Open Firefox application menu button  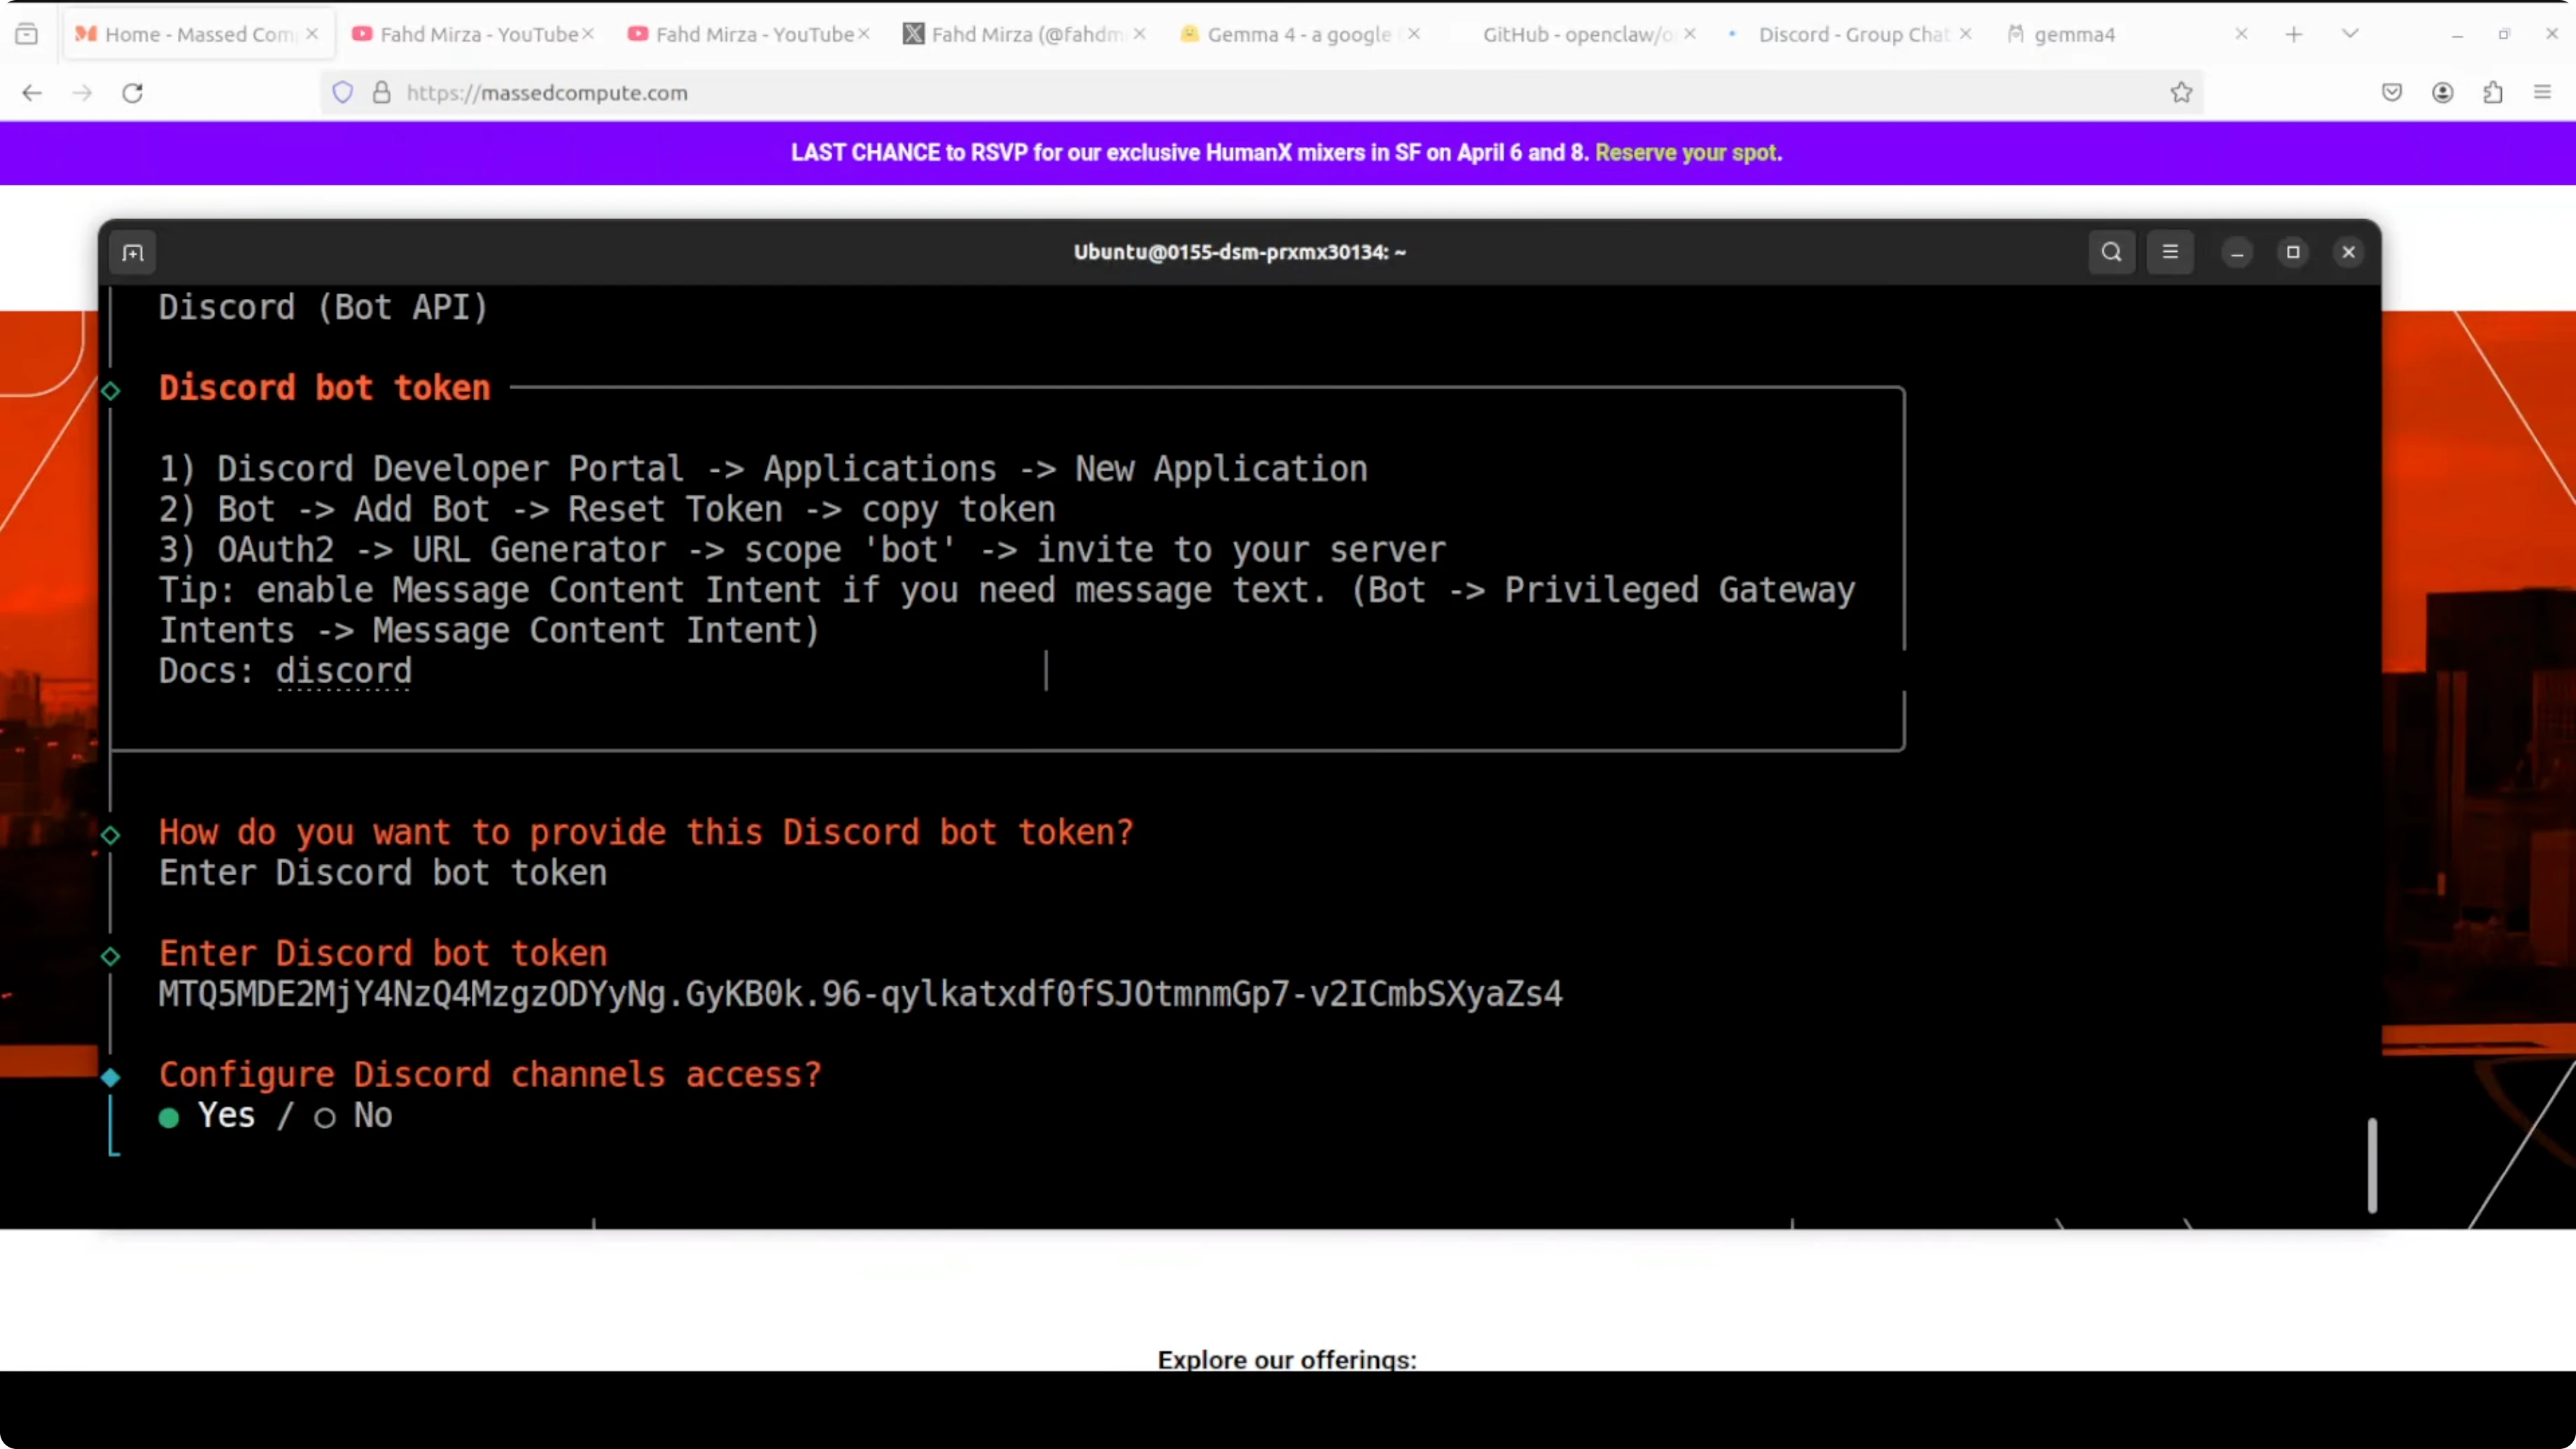2542,93
